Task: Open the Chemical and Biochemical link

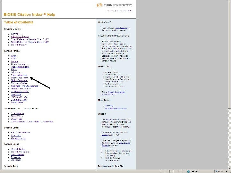Action: 25,86
